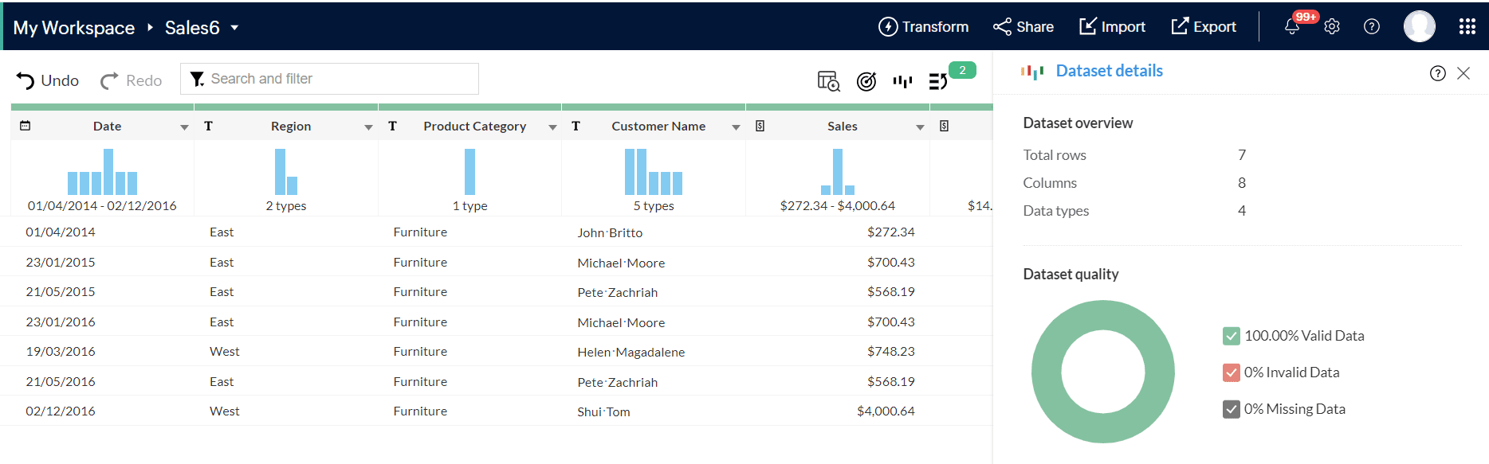Go to My Workspace breadcrumb
The width and height of the screenshot is (1489, 464).
coord(74,28)
